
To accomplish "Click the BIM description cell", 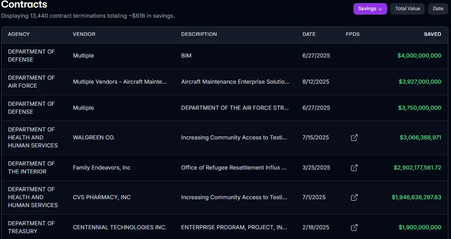I will click(186, 56).
